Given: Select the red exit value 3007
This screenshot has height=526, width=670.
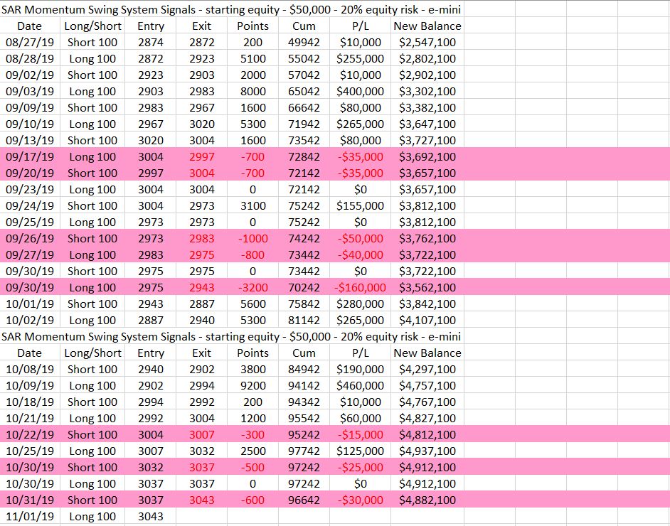Looking at the screenshot, I should (202, 435).
